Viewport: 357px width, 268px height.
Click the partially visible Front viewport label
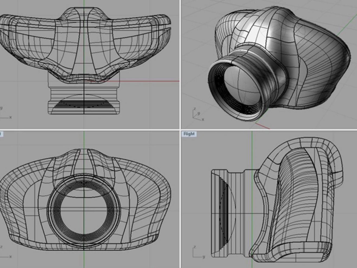[1, 134]
